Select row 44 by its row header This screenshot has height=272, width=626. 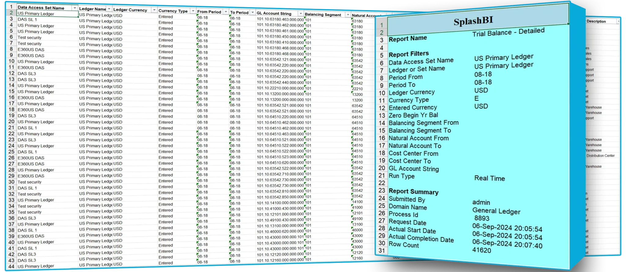11,266
